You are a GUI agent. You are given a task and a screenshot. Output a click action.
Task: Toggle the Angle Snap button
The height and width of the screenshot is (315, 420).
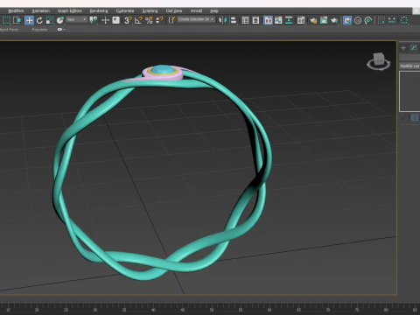click(138, 20)
